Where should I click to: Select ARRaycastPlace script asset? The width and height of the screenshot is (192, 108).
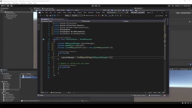tap(28, 76)
